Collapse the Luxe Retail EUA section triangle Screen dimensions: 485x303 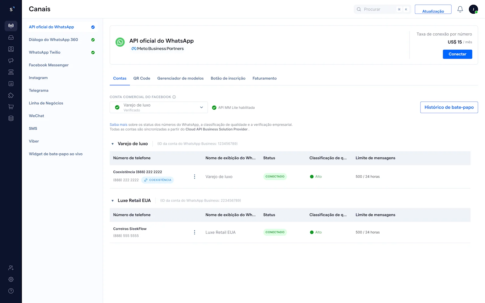(x=112, y=201)
